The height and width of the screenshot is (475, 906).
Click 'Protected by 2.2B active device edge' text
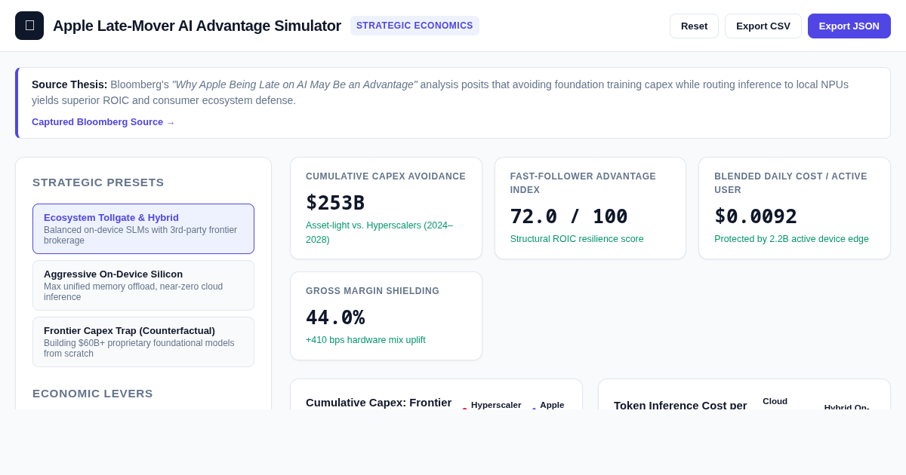pos(791,239)
